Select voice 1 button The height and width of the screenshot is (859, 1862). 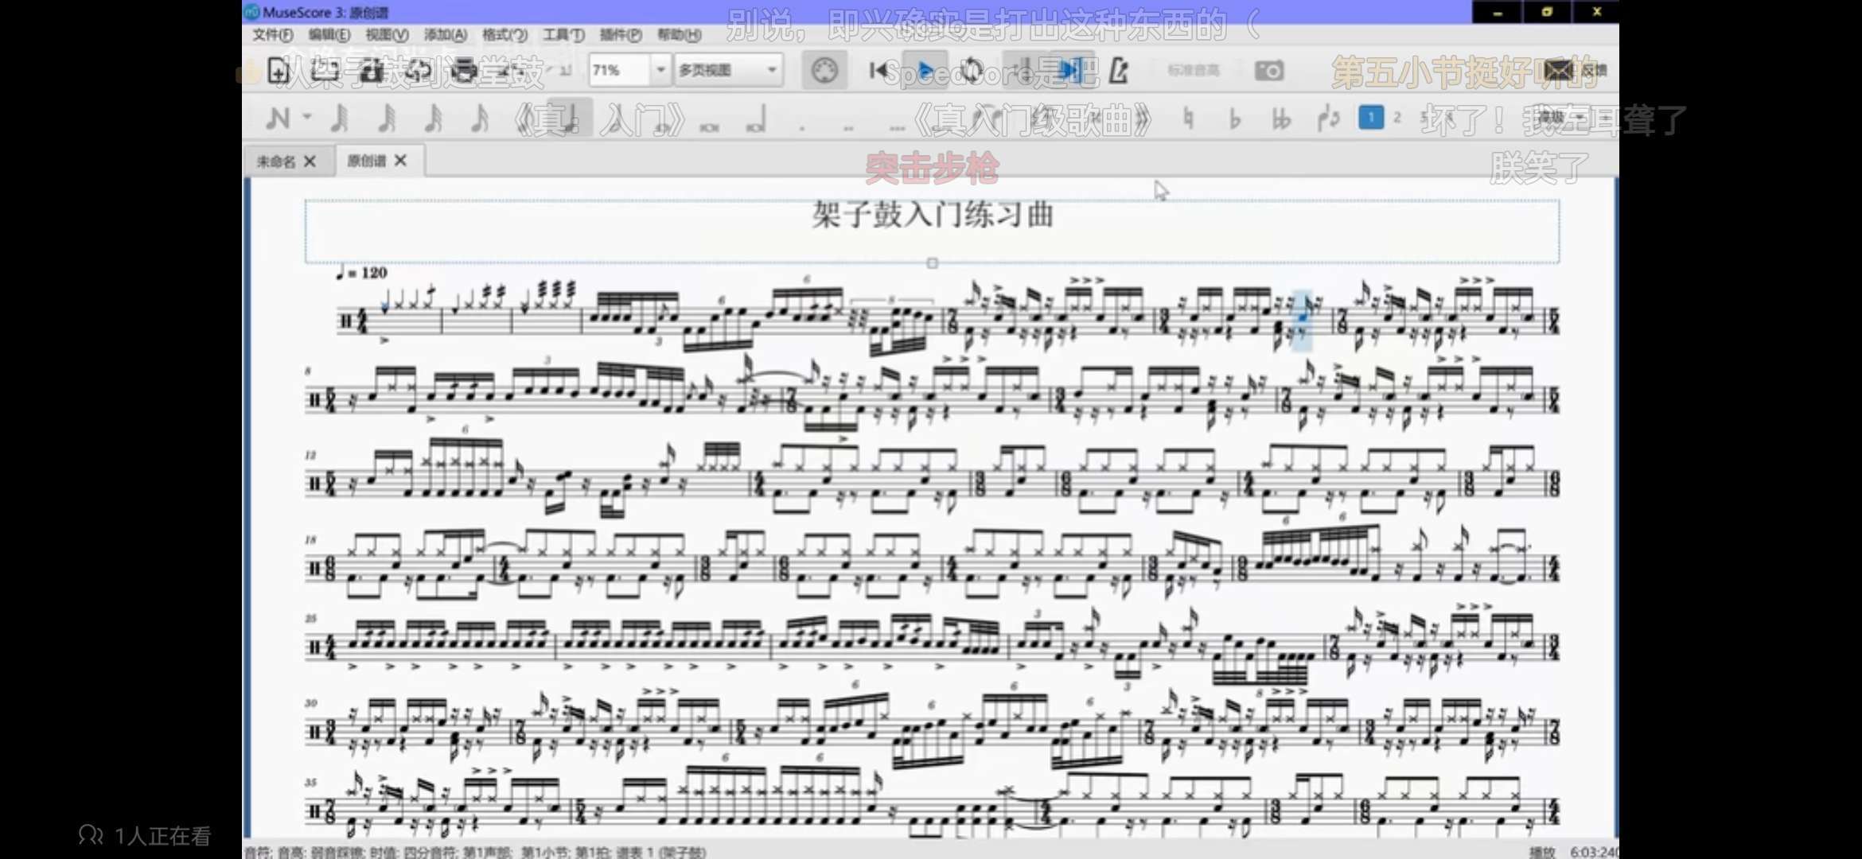coord(1370,118)
